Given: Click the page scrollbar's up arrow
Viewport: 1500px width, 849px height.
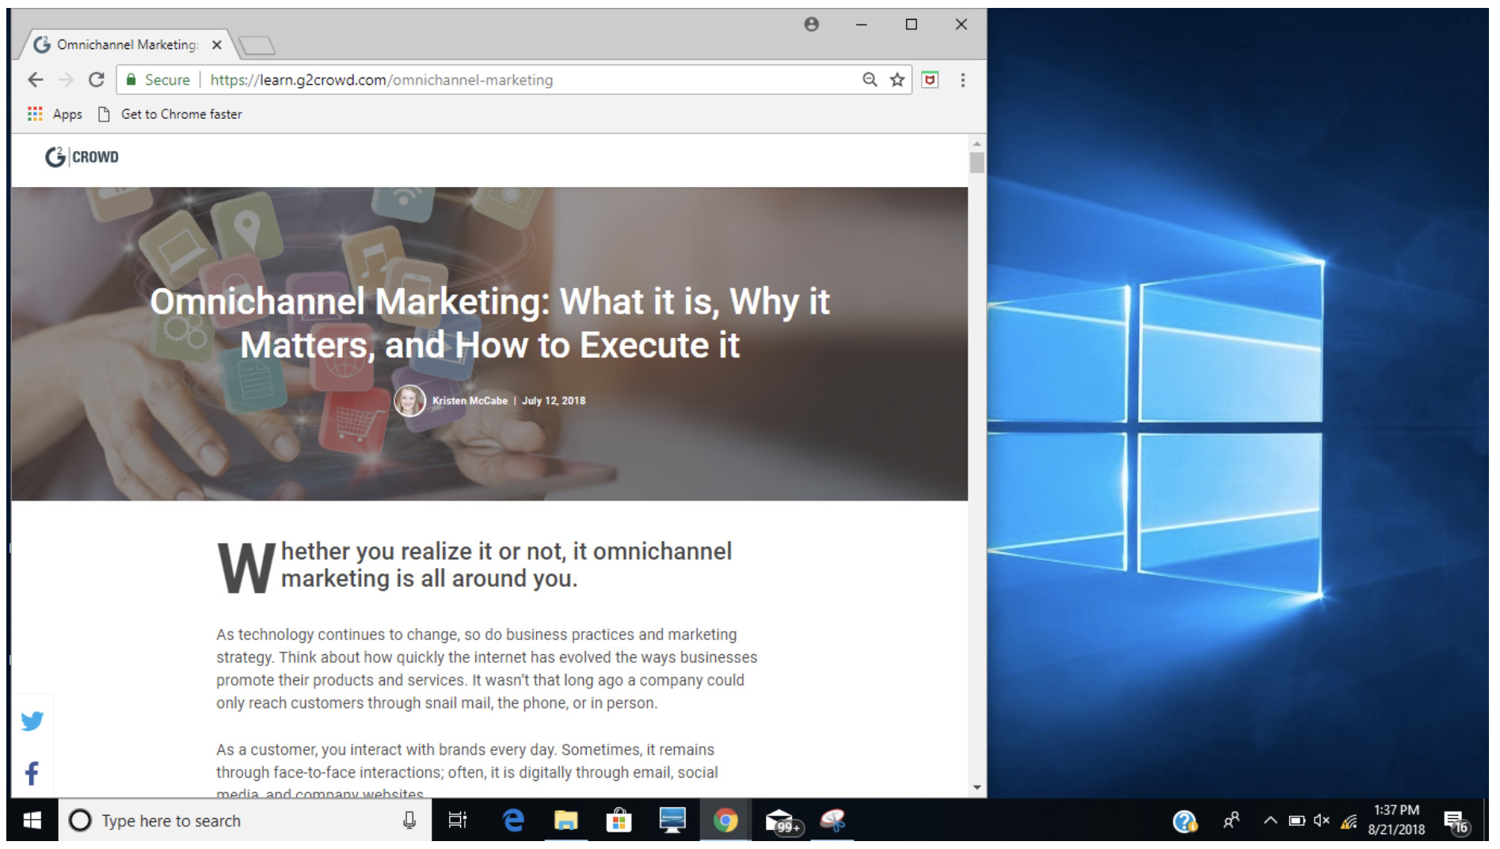Looking at the screenshot, I should [x=977, y=144].
